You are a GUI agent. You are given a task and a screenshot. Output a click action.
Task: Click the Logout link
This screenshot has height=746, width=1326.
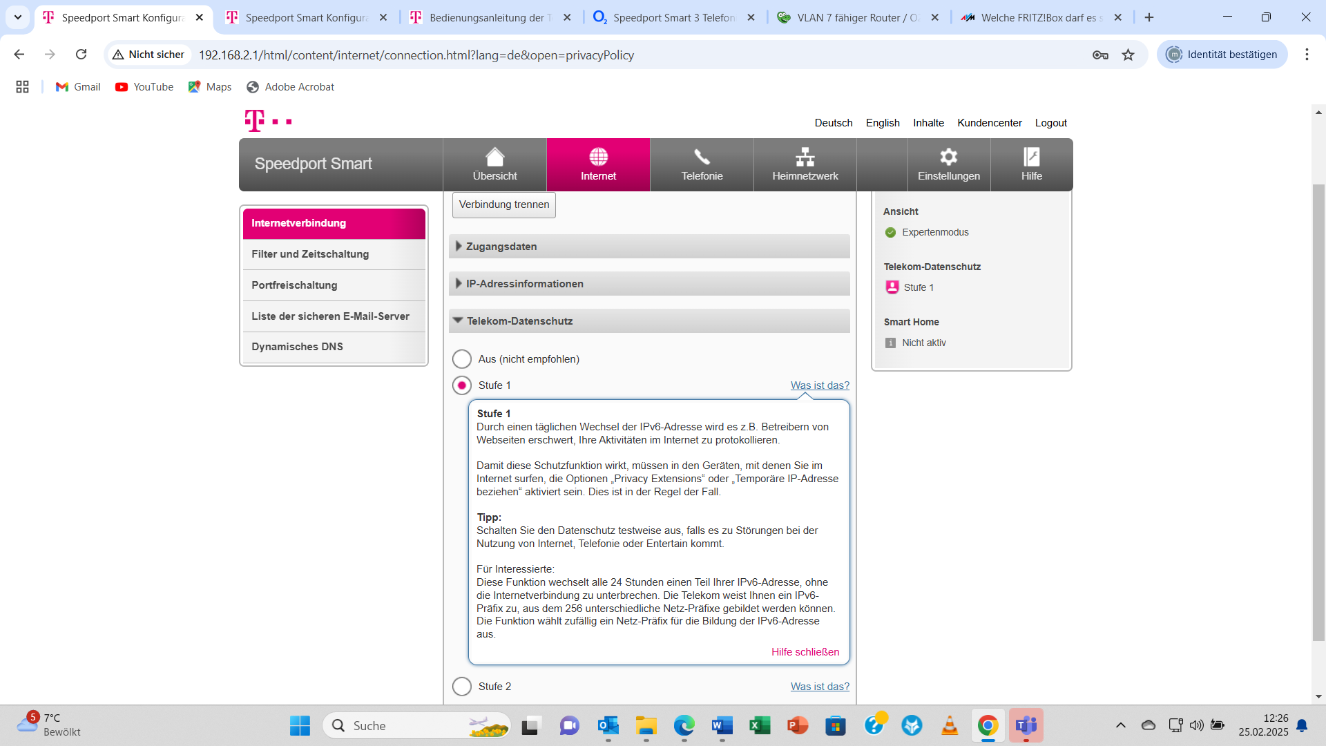coord(1050,123)
